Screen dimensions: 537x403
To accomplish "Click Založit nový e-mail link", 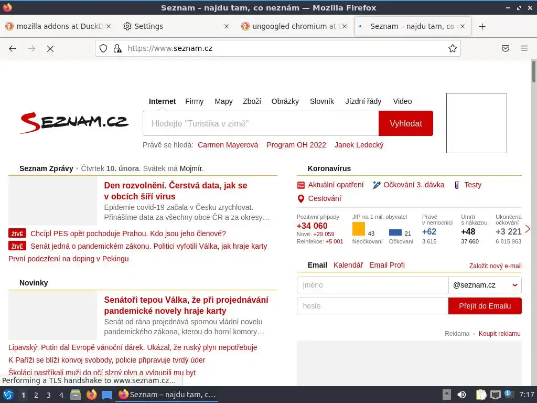I will 495,266.
